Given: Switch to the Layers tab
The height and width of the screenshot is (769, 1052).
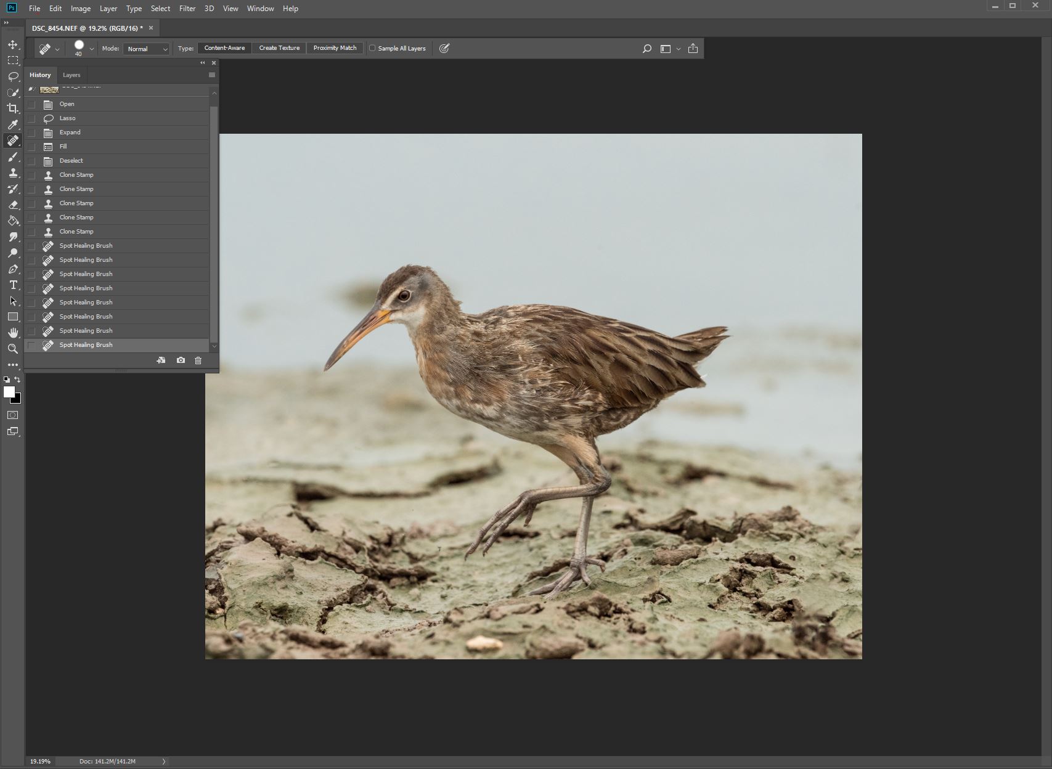Looking at the screenshot, I should pyautogui.click(x=71, y=75).
